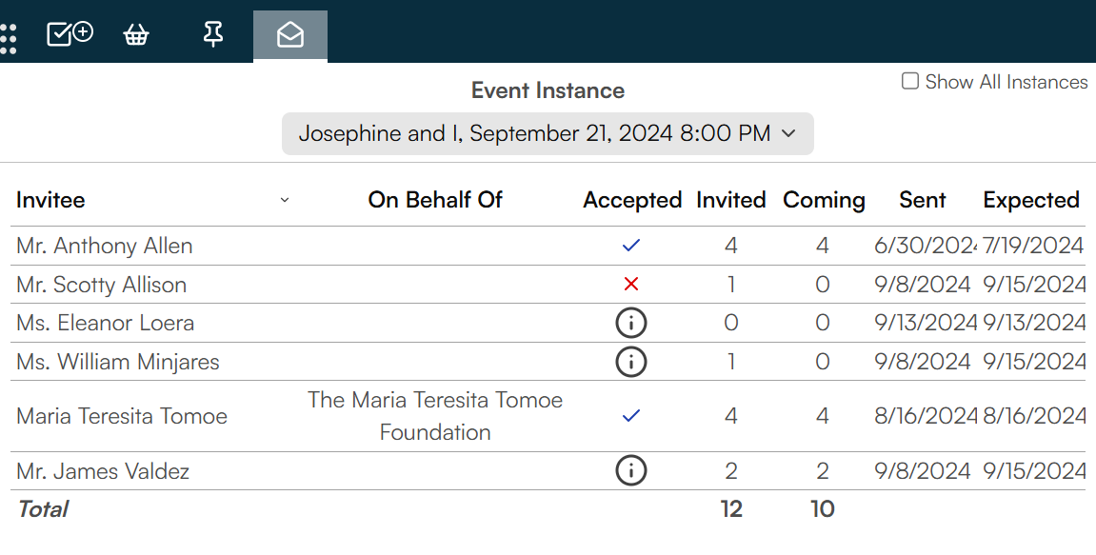Select the pushpin icon in top bar

[x=213, y=34]
